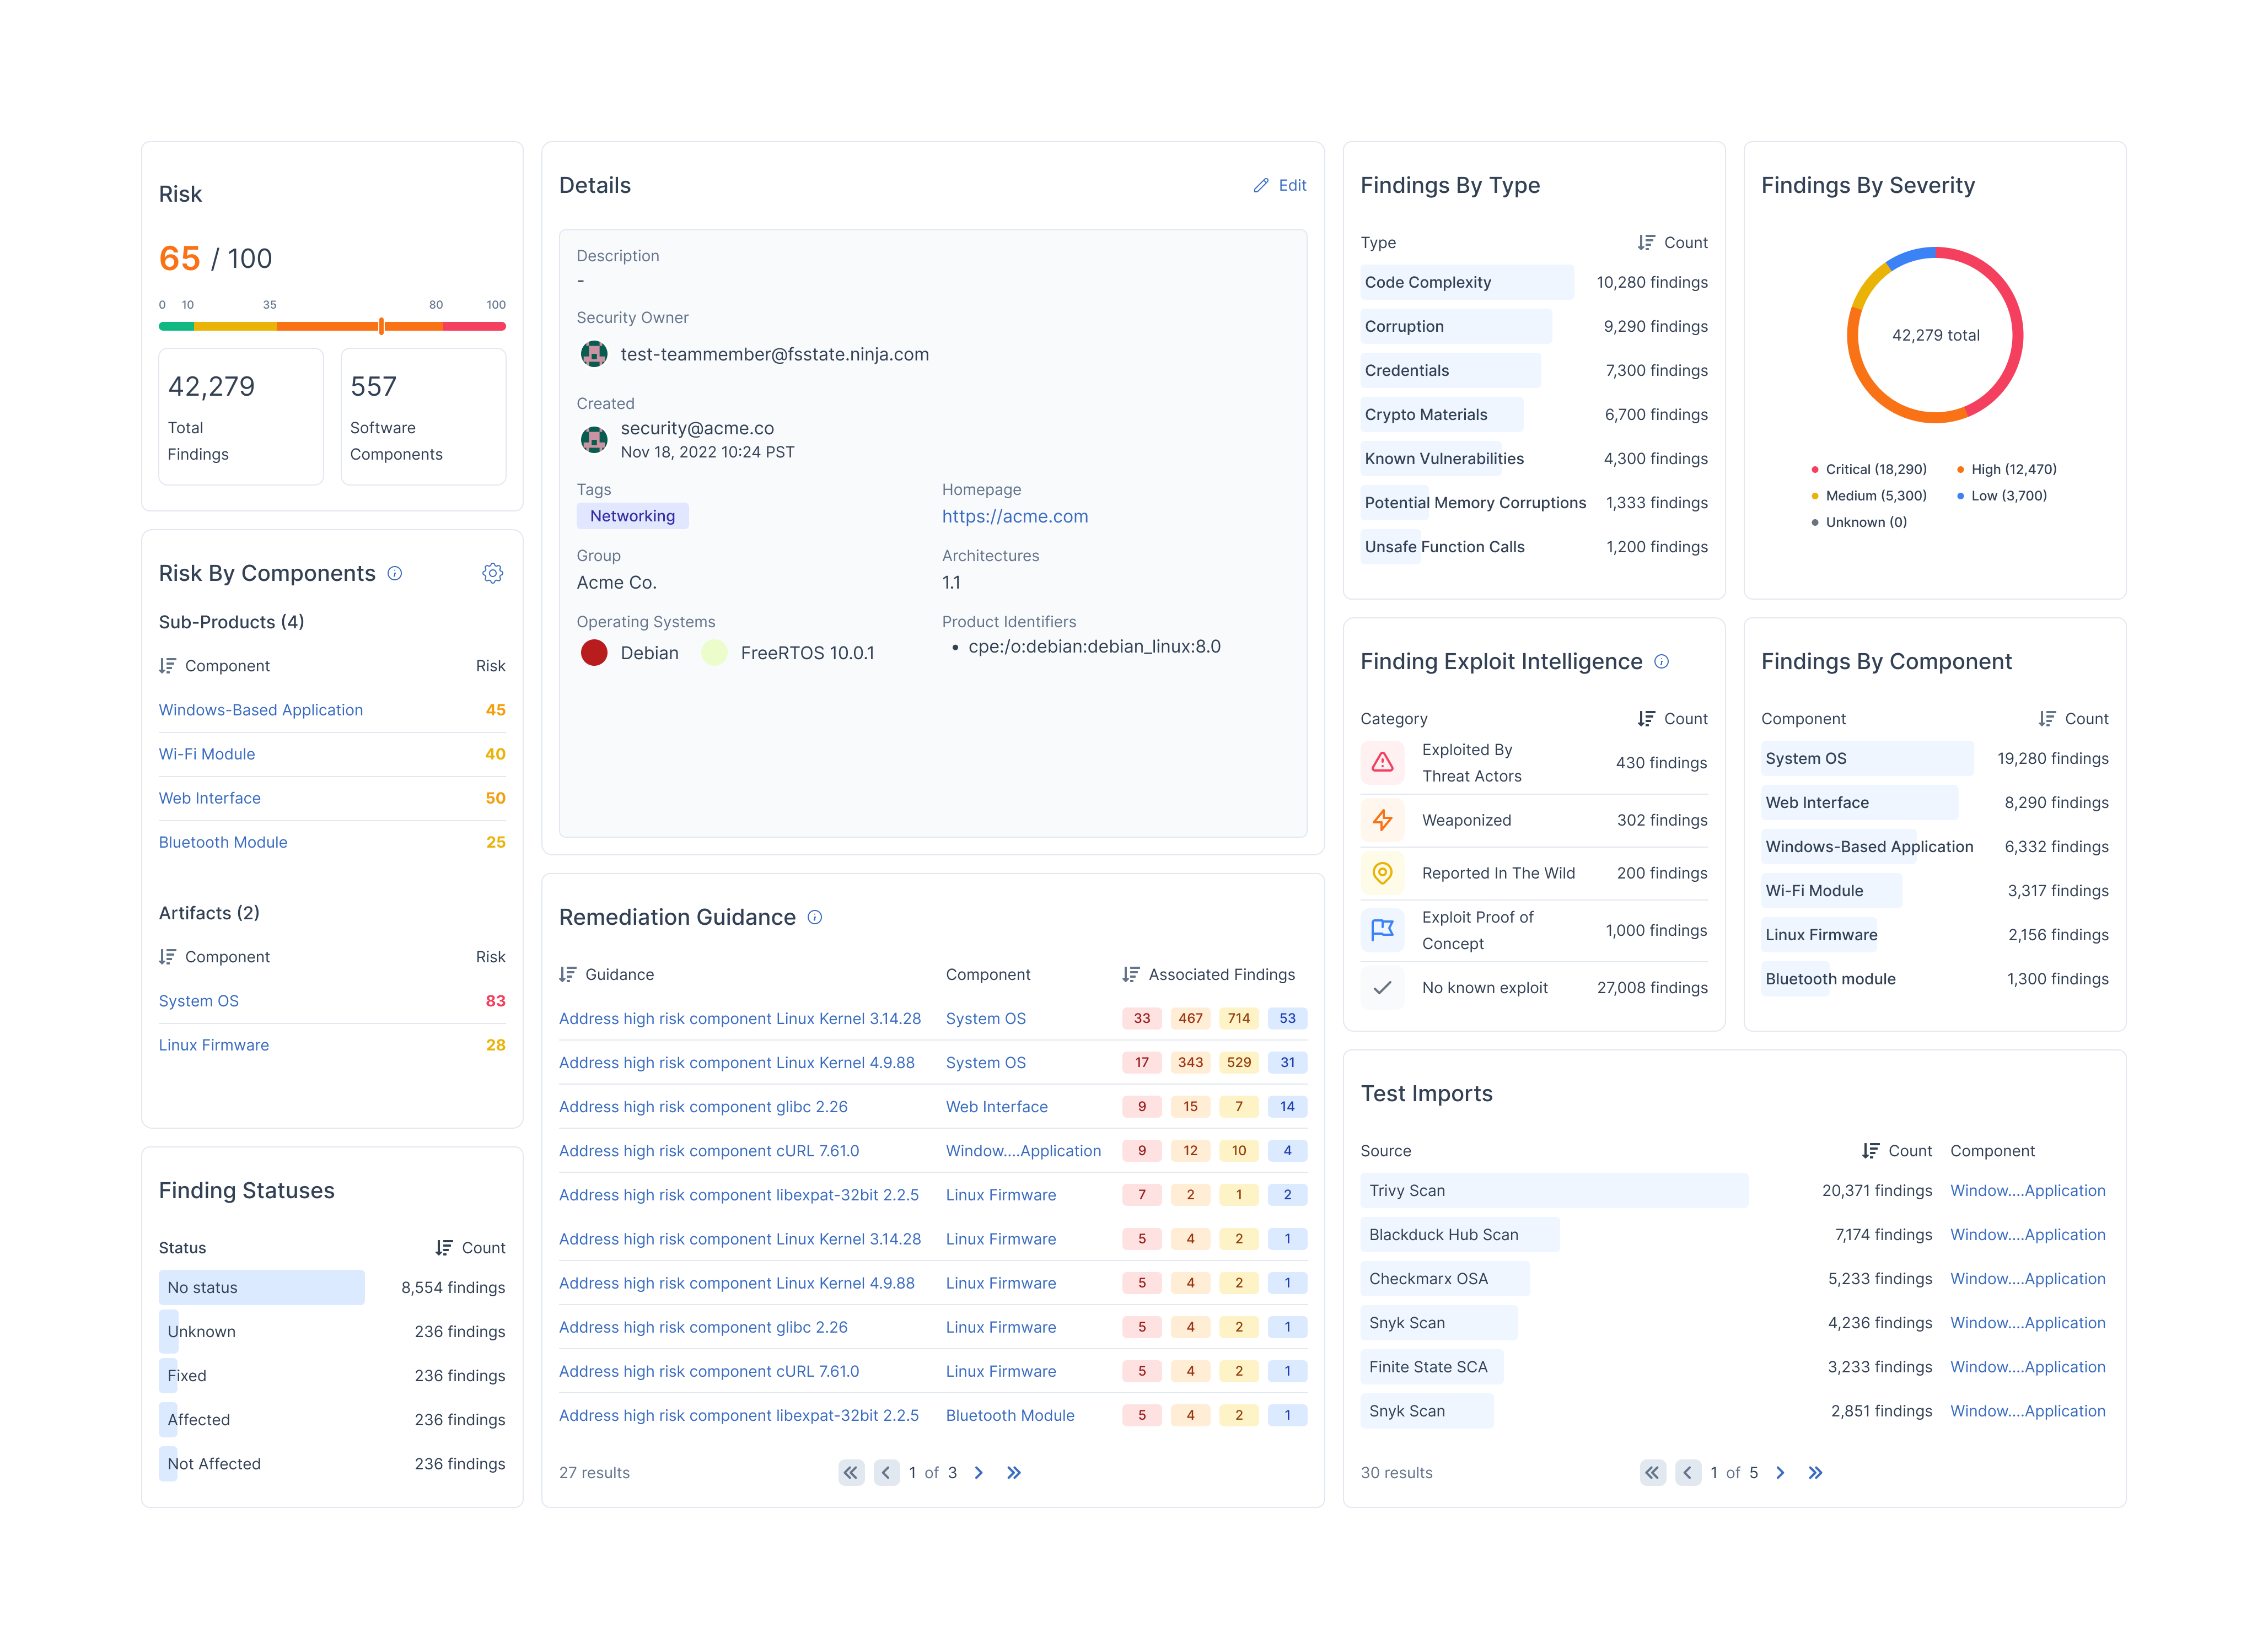
Task: Click the Weaponized lightning bolt icon
Action: tap(1382, 820)
